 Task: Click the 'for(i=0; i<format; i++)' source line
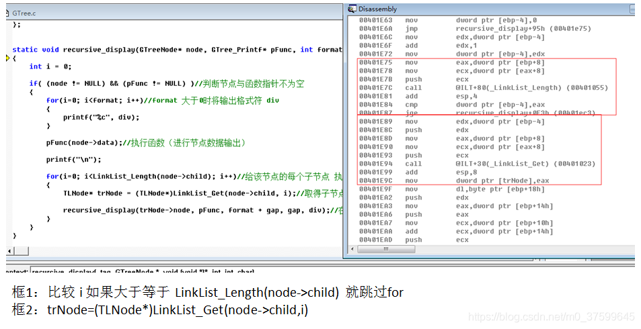click(163, 101)
